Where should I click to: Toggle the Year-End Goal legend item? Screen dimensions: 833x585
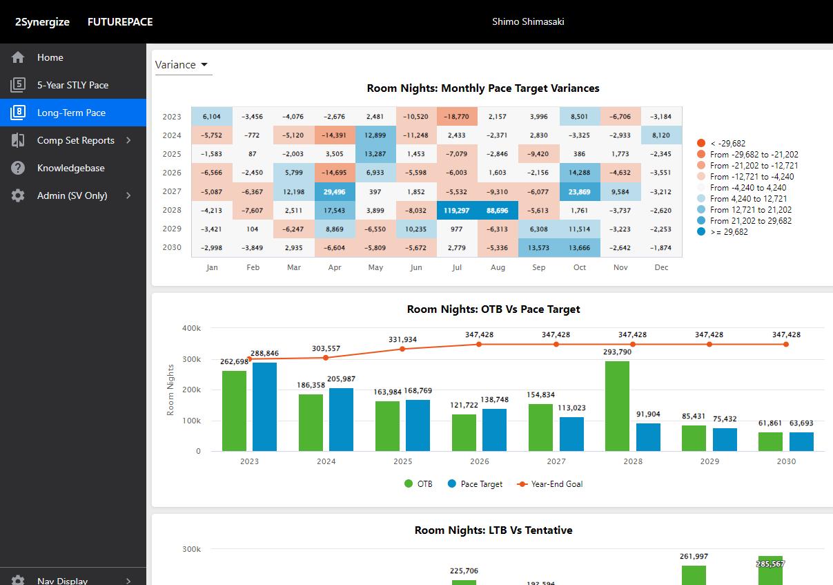pos(549,484)
